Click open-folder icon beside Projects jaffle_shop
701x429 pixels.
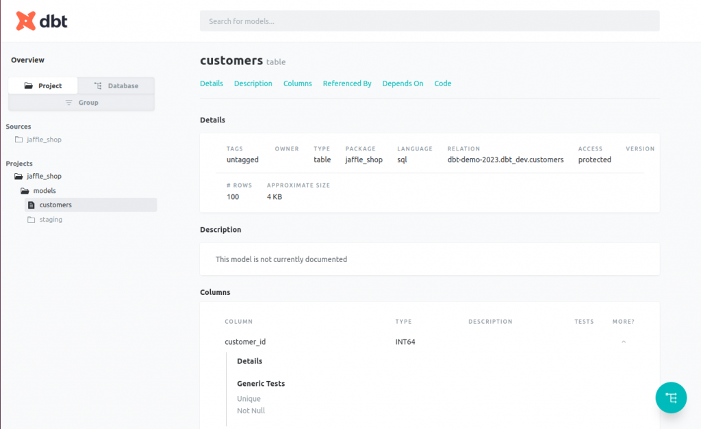pyautogui.click(x=18, y=176)
